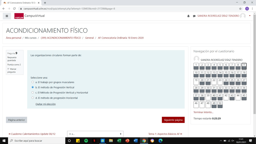Expand the user menu arrow
The width and height of the screenshot is (256, 144).
click(250, 16)
